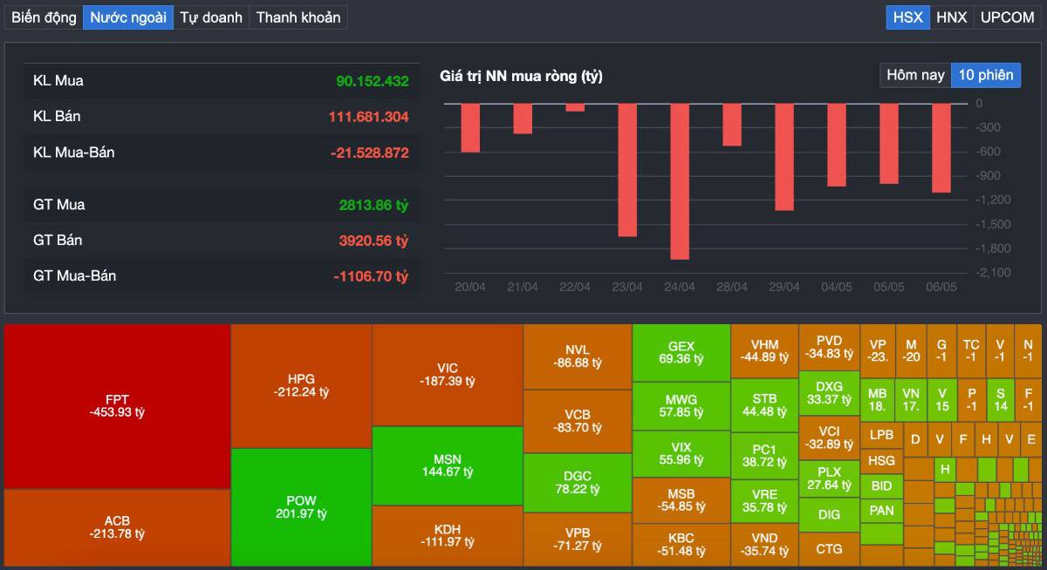Select the Nước ngoài tab
The height and width of the screenshot is (570, 1047).
128,17
